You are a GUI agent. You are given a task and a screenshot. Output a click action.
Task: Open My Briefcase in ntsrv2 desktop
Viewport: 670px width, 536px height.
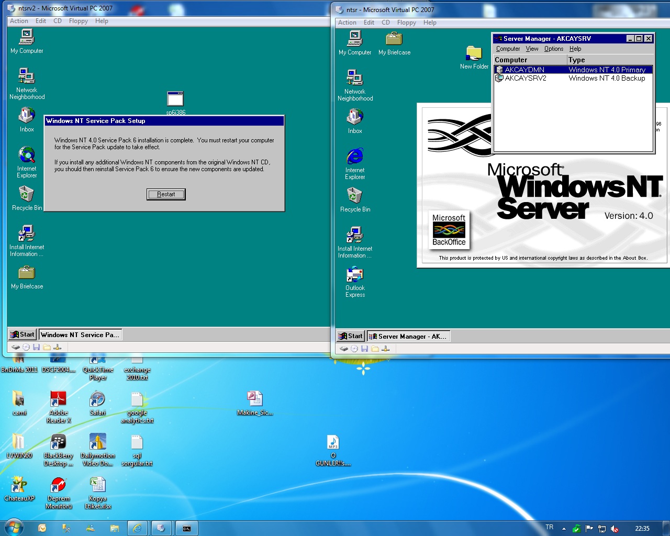click(27, 277)
